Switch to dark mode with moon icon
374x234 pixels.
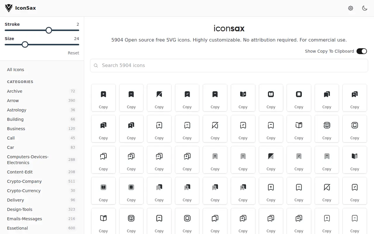click(x=365, y=8)
